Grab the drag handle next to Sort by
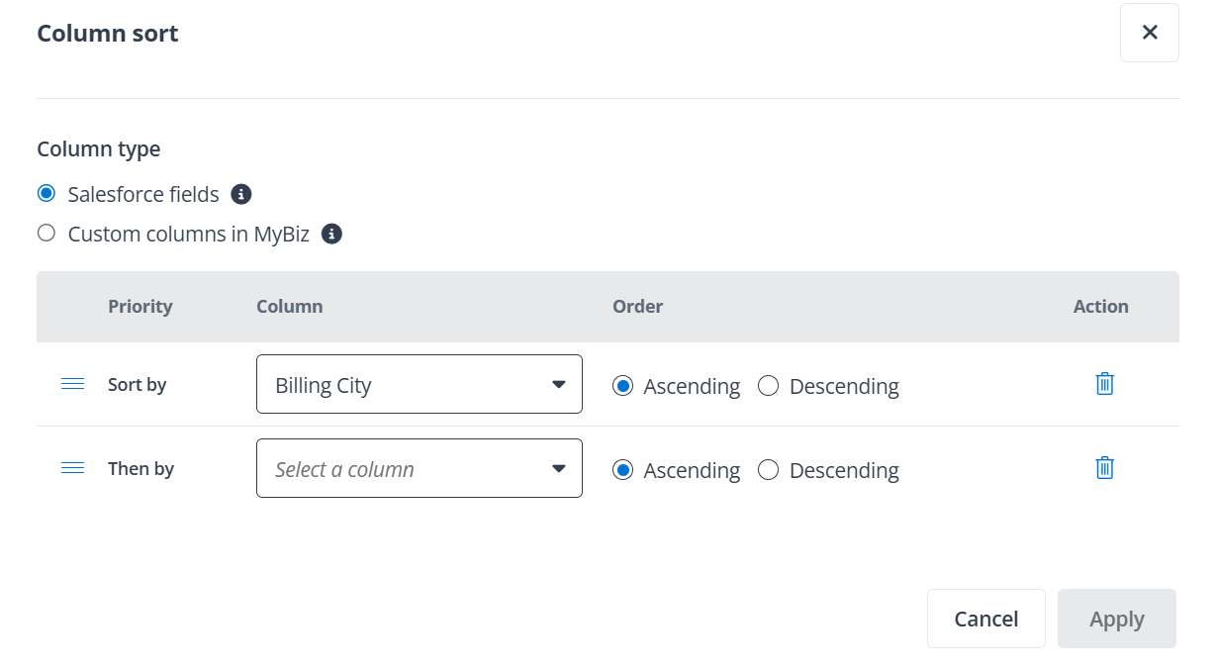 tap(72, 384)
